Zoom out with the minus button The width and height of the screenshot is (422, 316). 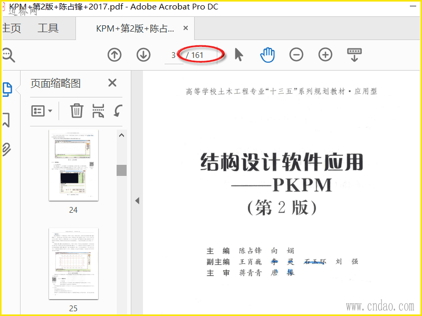point(296,55)
